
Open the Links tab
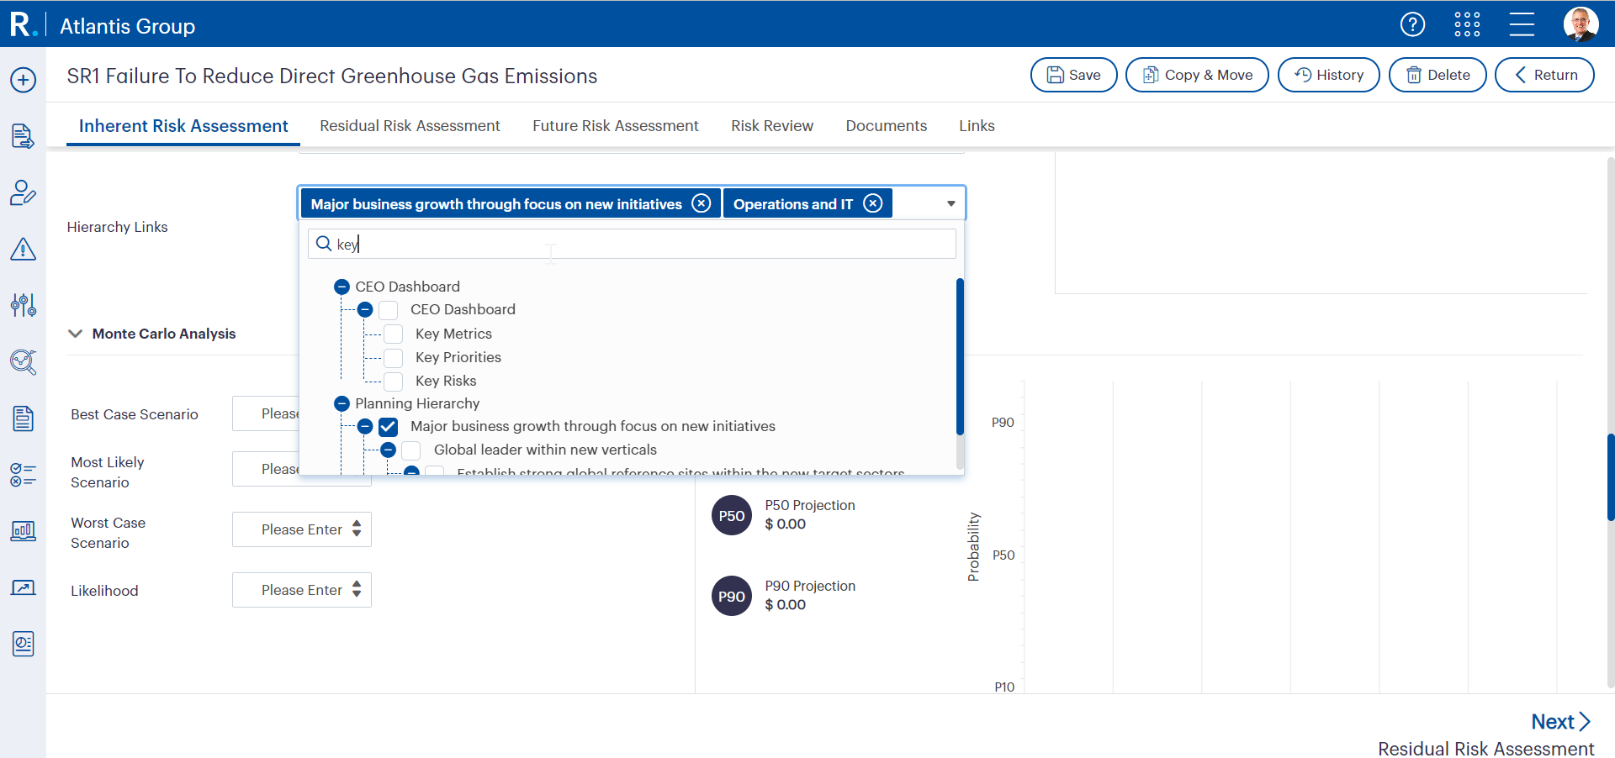pyautogui.click(x=977, y=126)
